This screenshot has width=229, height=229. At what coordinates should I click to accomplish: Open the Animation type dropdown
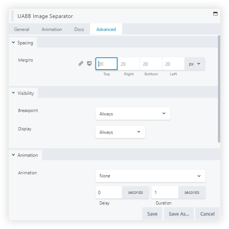pos(150,176)
